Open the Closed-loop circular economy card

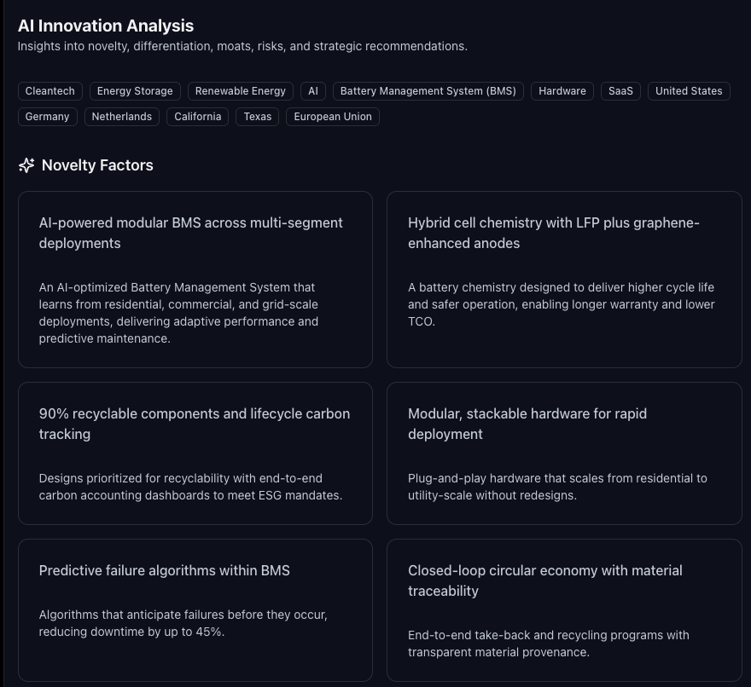coord(564,610)
